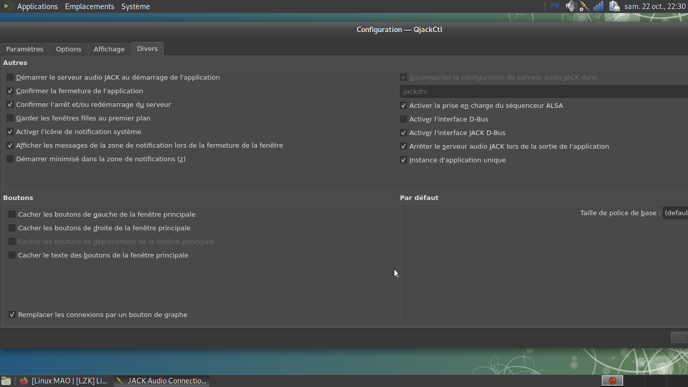Open the Emplacements menu
The image size is (688, 387).
click(x=90, y=7)
